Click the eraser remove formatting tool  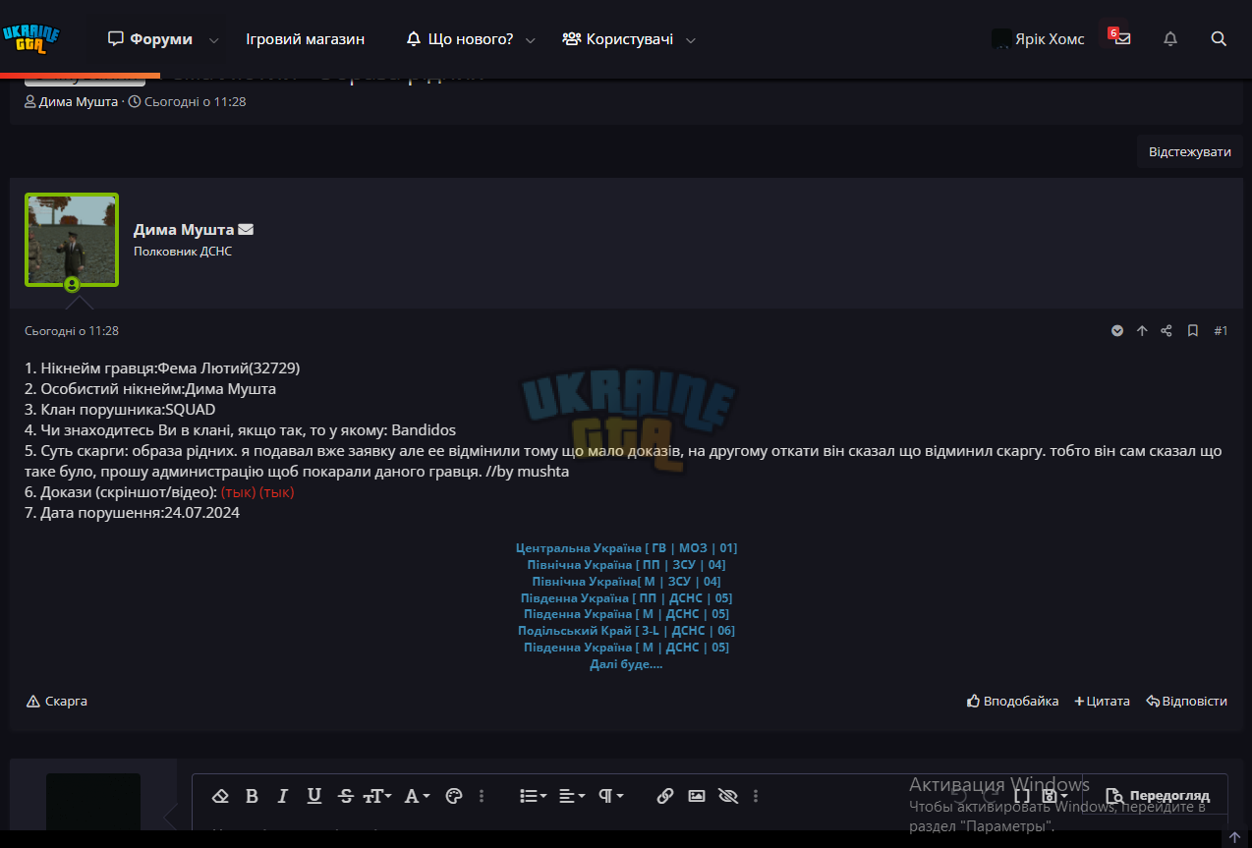click(220, 796)
